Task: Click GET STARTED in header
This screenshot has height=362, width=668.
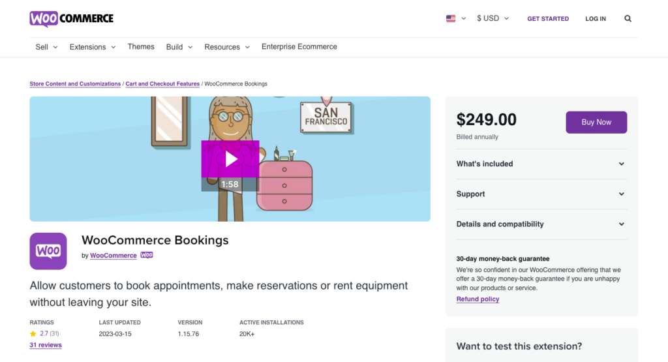Action: 548,19
